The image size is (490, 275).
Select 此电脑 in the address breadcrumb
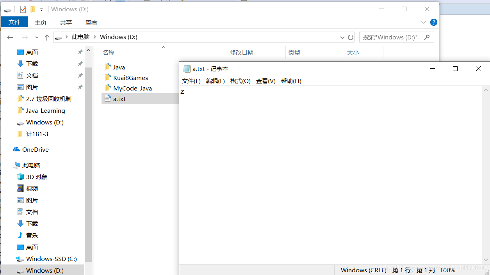pyautogui.click(x=81, y=37)
